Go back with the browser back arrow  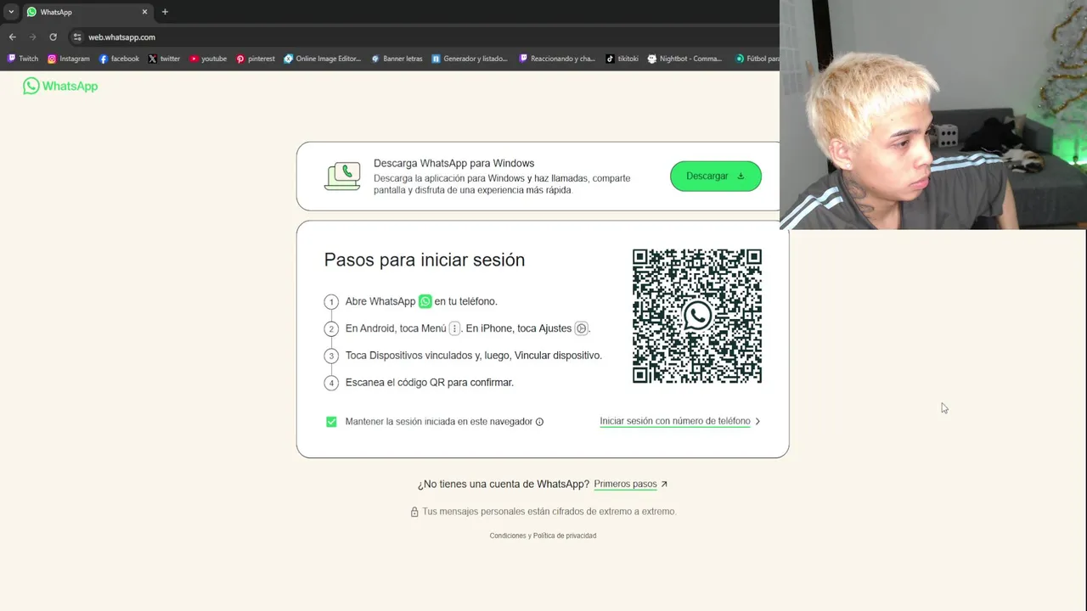[12, 37]
